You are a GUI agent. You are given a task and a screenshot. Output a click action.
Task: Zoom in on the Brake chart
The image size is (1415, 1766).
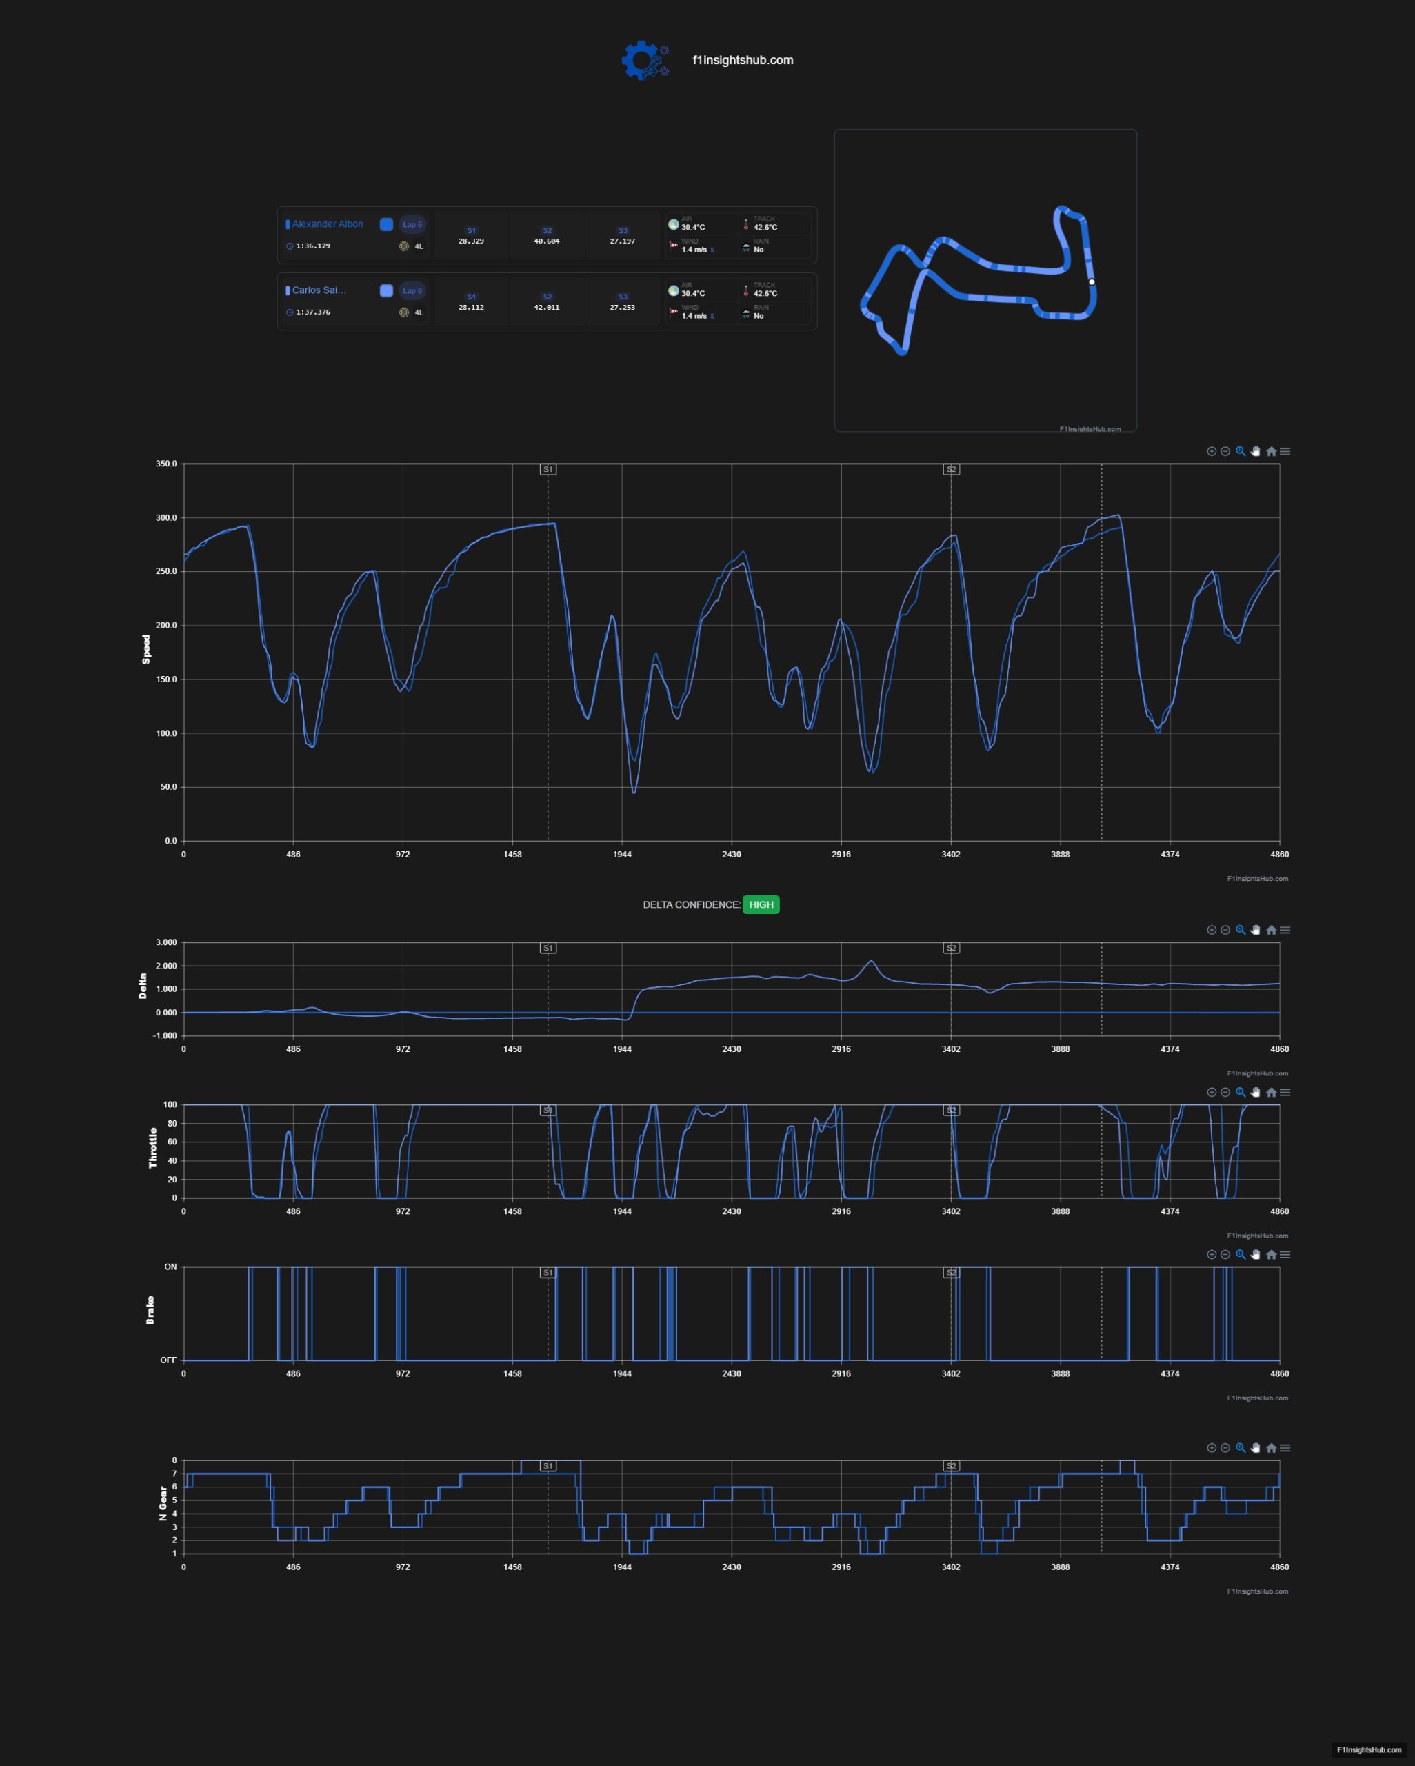click(1211, 1254)
